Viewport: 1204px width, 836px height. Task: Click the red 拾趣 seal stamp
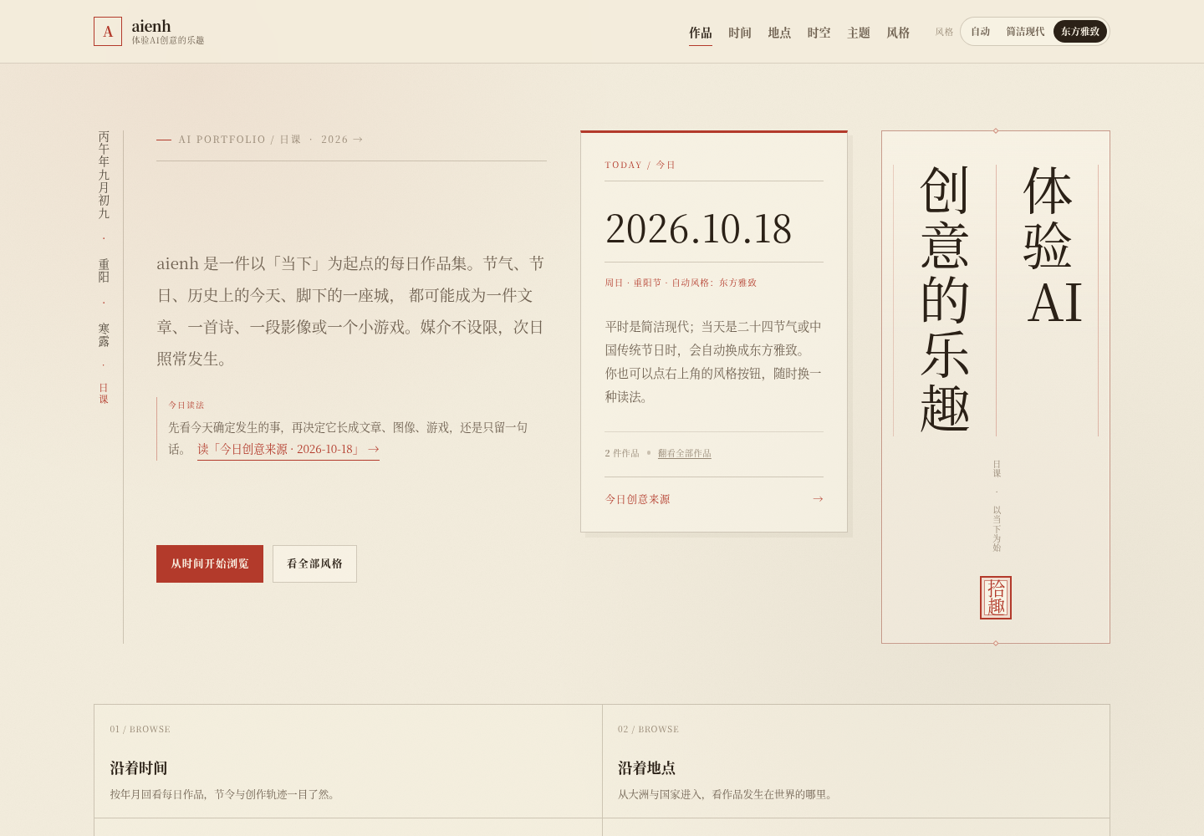[x=996, y=598]
